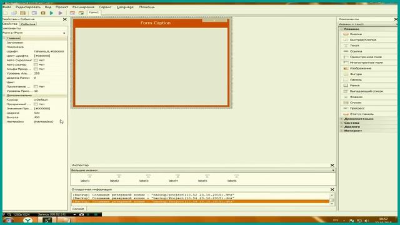Click the form-with-cursor toolbar icon
This screenshot has height=225, width=400.
tap(81, 12)
